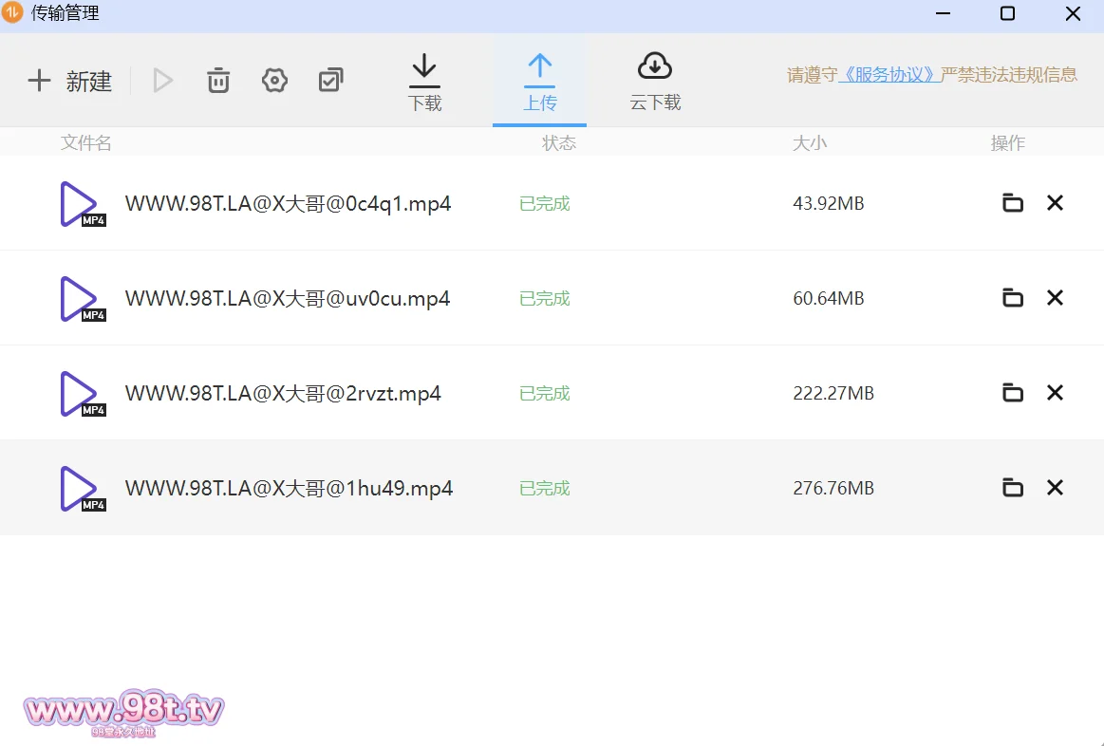1104x746 pixels.
Task: Toggle select-all checkbox icon in toolbar
Action: (330, 82)
